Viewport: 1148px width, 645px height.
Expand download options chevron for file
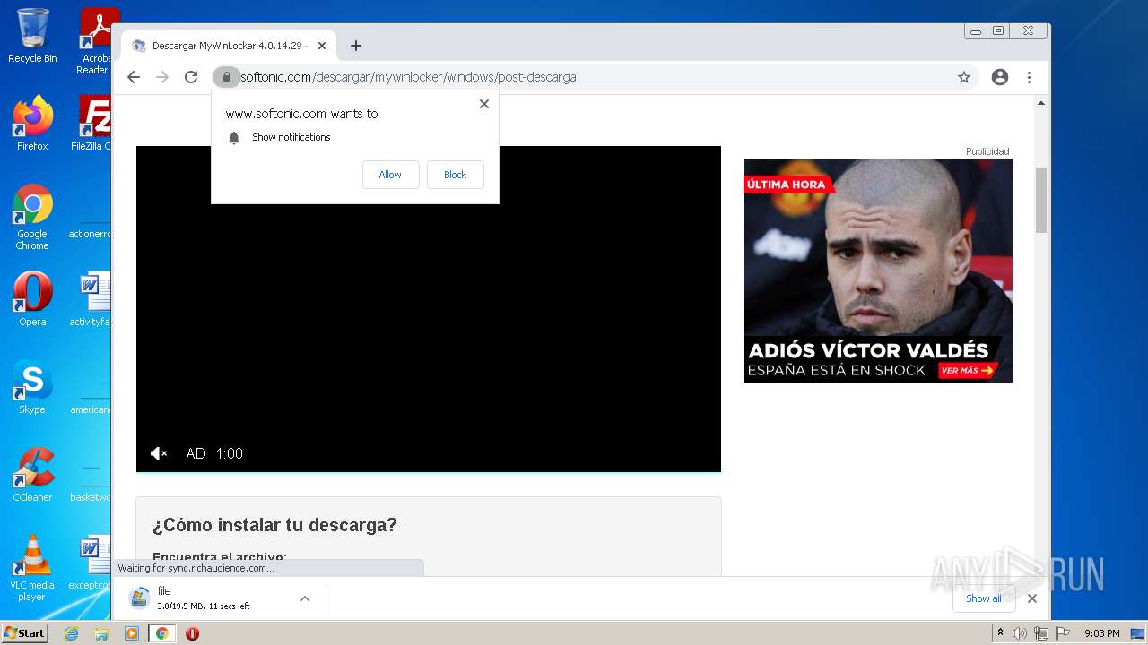tap(305, 598)
